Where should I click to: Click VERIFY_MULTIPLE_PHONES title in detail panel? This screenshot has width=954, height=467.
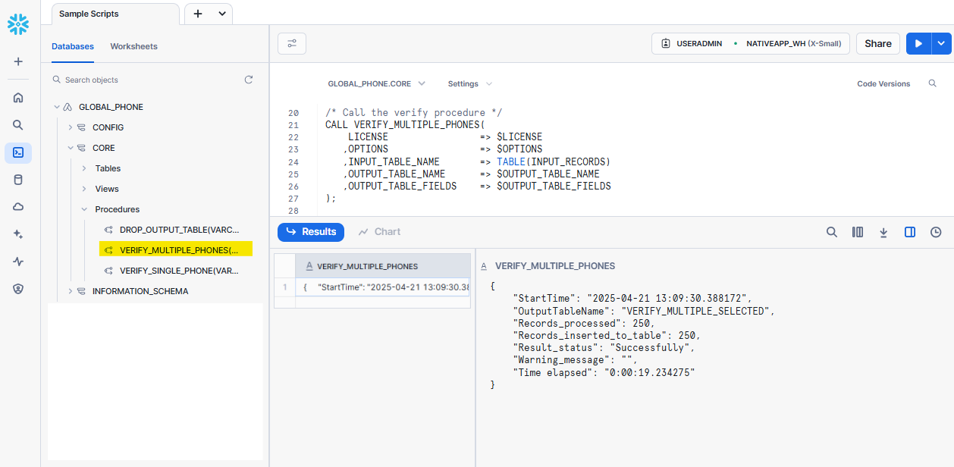[x=555, y=266]
